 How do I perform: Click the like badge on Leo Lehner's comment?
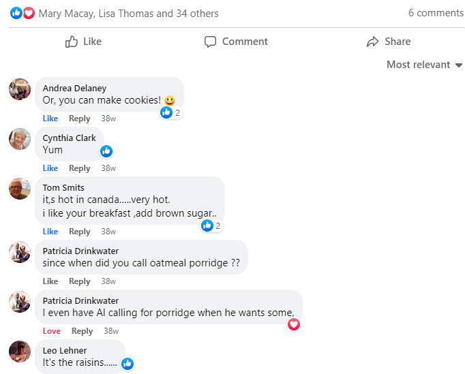pyautogui.click(x=127, y=364)
